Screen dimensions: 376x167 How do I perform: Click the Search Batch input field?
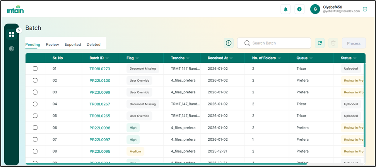coord(279,43)
